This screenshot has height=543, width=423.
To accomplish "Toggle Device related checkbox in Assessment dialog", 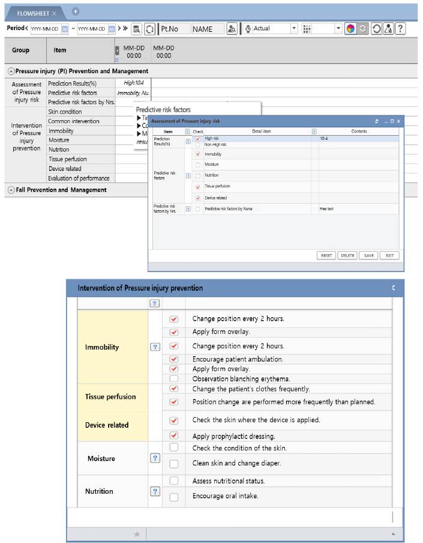I will [x=198, y=198].
